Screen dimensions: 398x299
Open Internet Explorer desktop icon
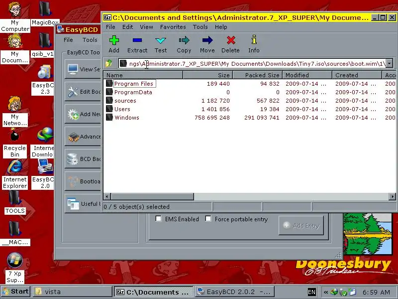[x=15, y=174]
